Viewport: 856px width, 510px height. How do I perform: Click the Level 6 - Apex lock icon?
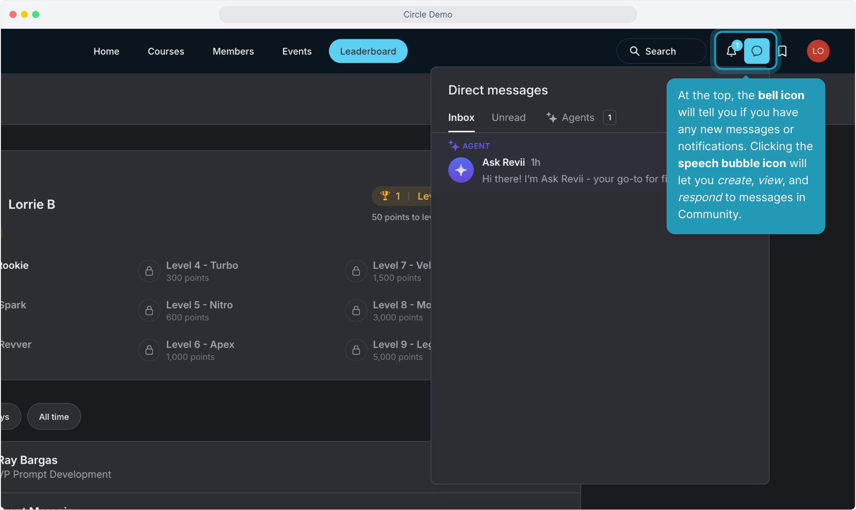[x=149, y=350]
